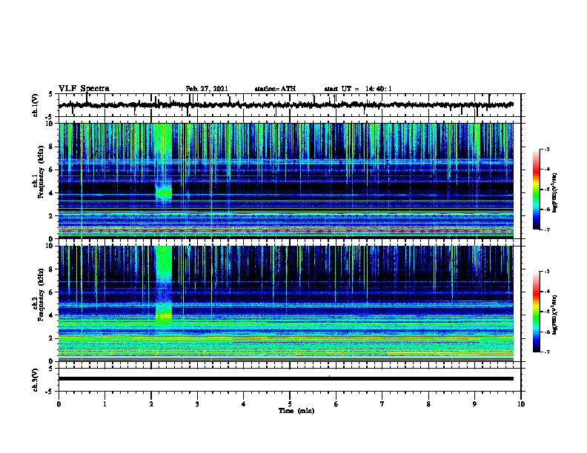Screen dimensions: 587x453
Task: Click the time axis tick label "6"
Action: [336, 404]
